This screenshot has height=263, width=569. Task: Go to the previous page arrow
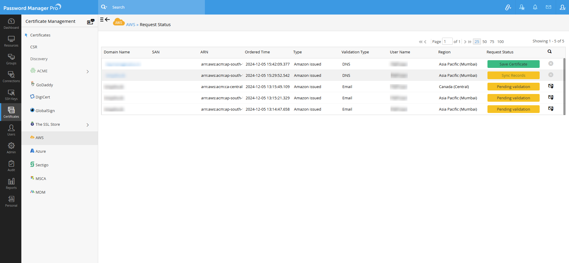point(425,42)
